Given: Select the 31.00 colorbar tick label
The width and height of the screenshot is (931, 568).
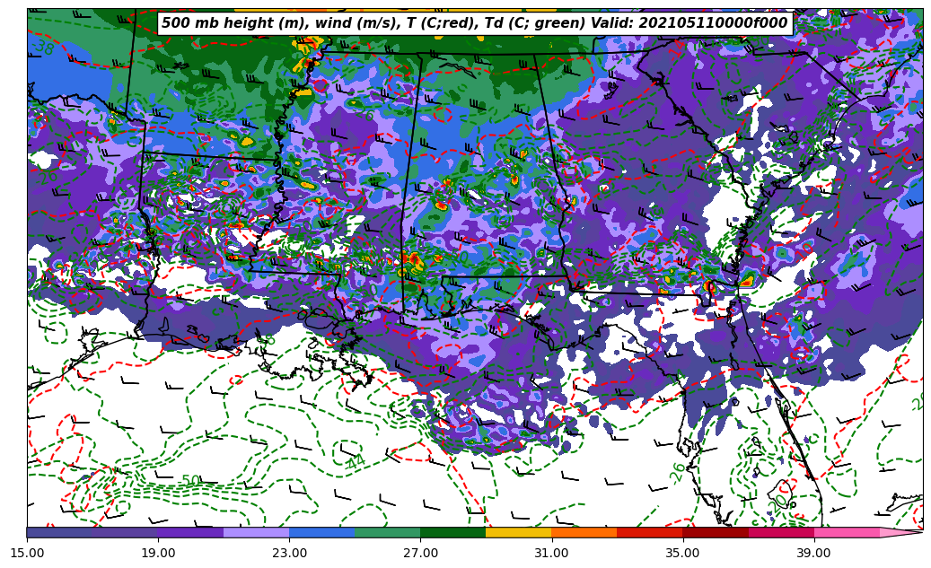Looking at the screenshot, I should [x=551, y=553].
